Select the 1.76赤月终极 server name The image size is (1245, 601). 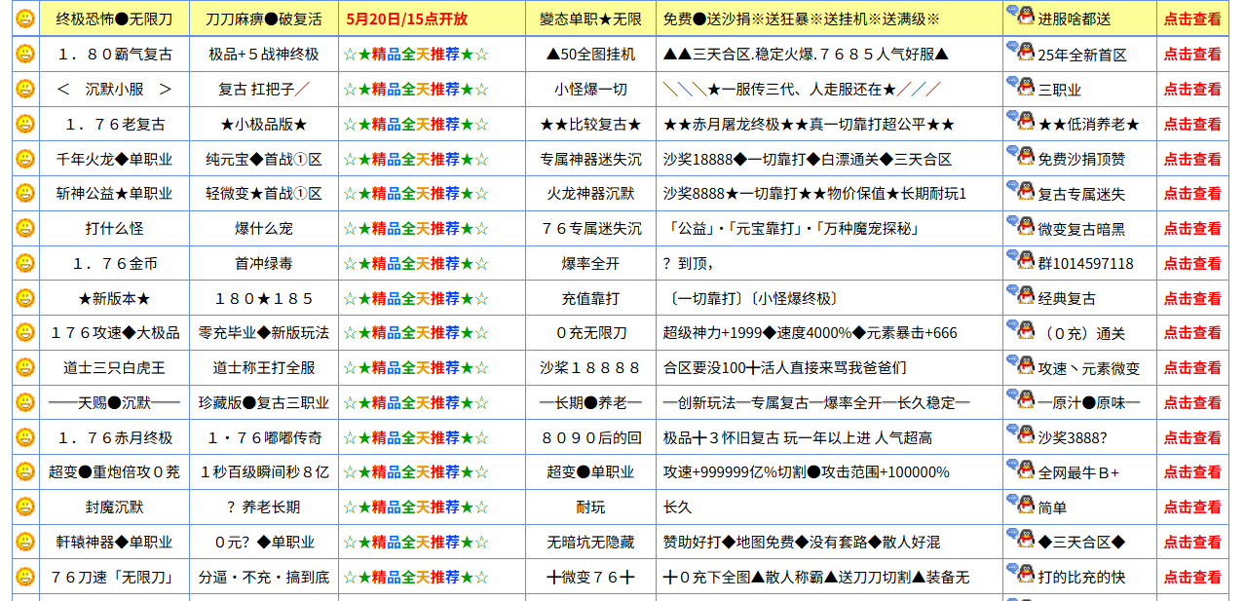click(x=114, y=436)
